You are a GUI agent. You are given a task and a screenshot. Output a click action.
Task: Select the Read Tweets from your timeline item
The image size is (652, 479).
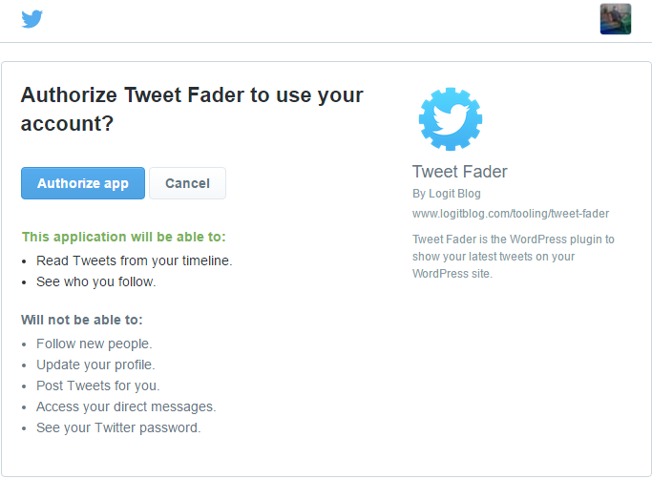pos(134,260)
